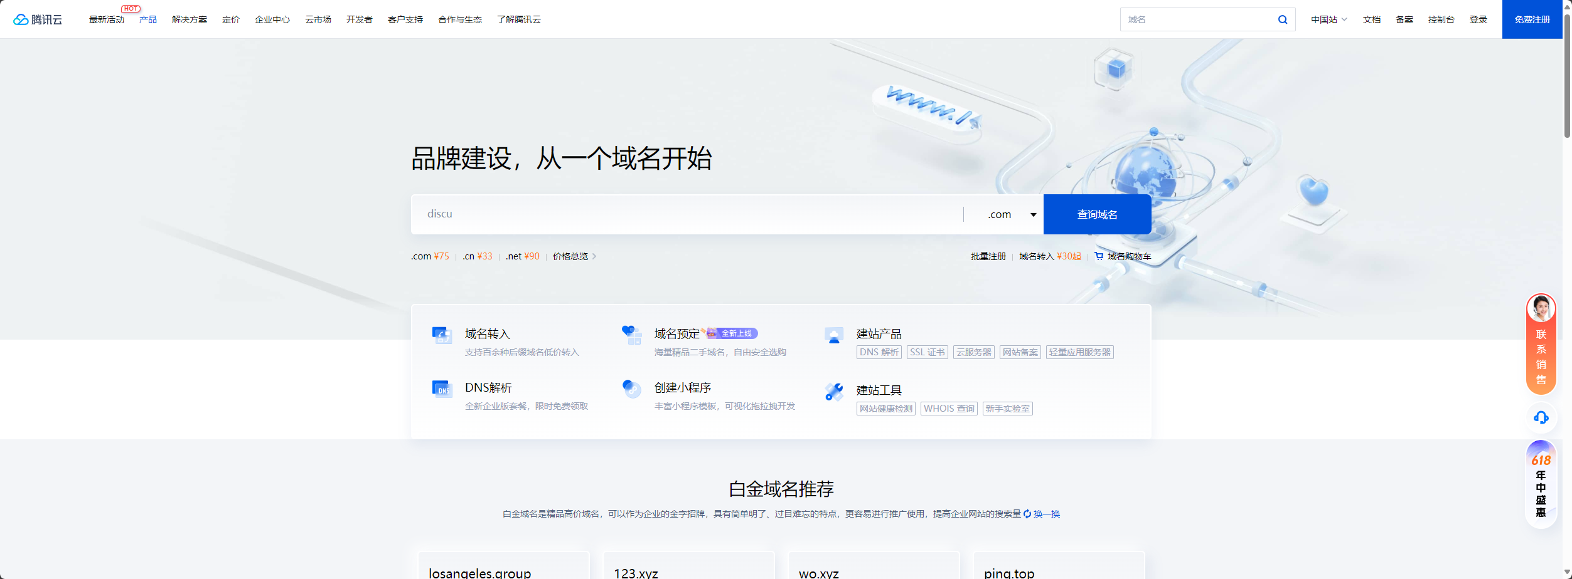Open the 产品 menu
The width and height of the screenshot is (1572, 579).
[x=148, y=19]
